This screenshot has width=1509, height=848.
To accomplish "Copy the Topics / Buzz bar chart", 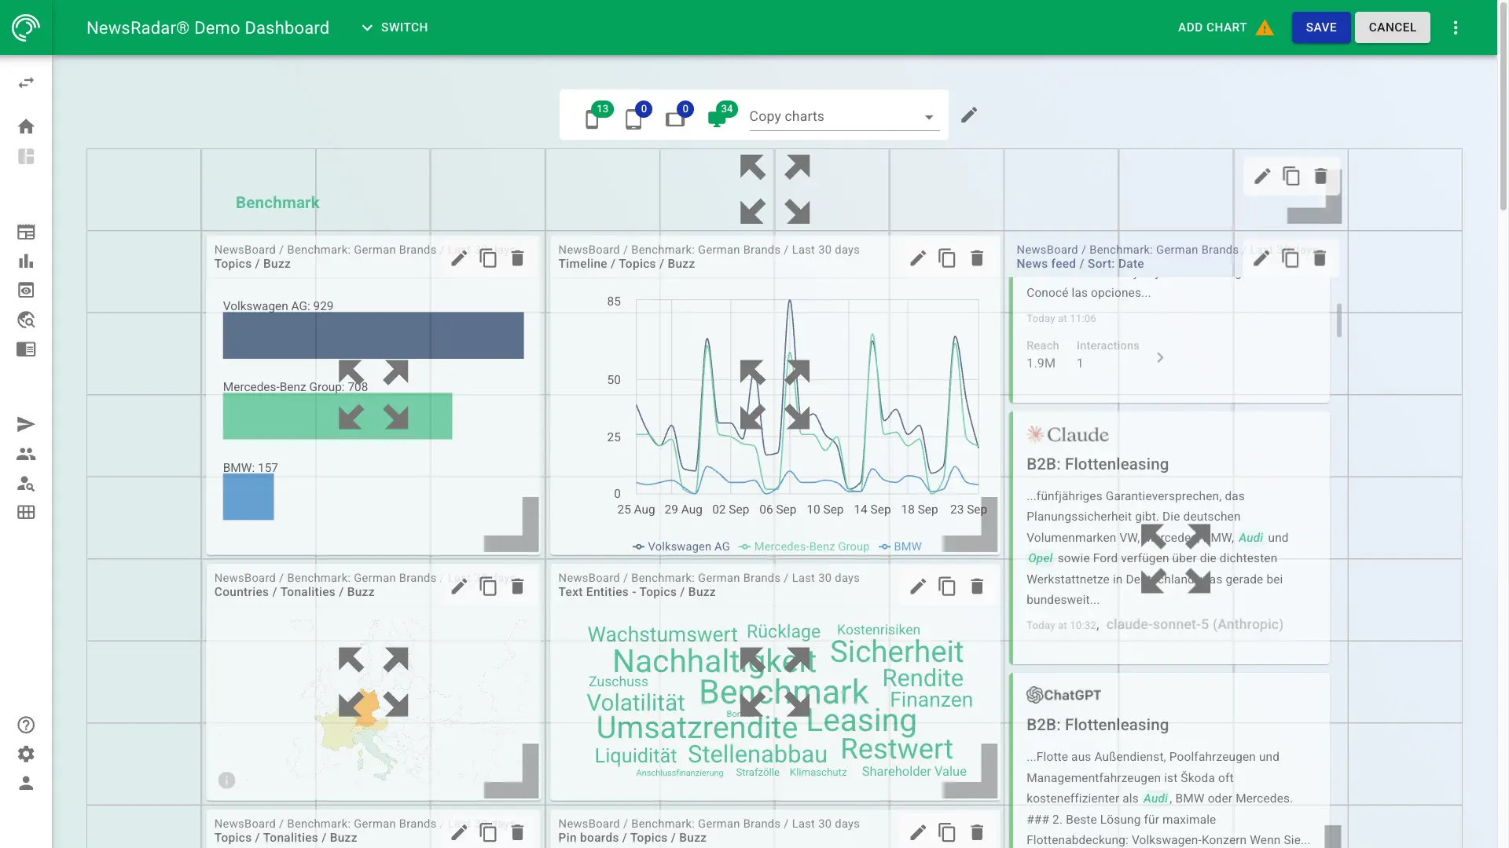I will (488, 258).
